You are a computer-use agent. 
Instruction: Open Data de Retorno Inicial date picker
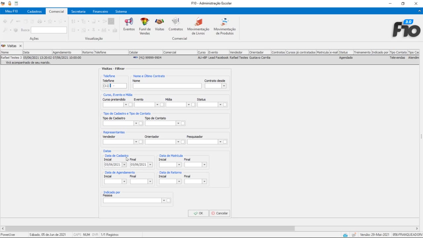179,181
